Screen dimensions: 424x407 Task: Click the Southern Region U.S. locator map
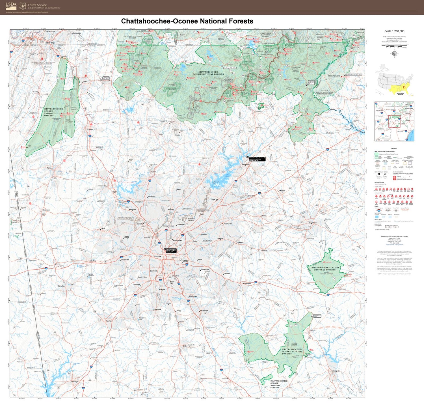pyautogui.click(x=395, y=79)
